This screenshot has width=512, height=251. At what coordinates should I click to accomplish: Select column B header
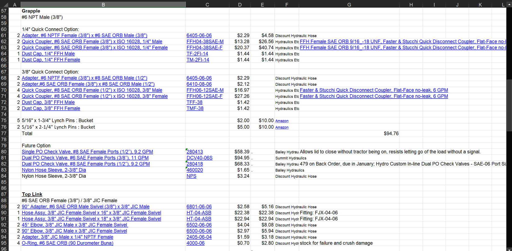click(x=103, y=4)
